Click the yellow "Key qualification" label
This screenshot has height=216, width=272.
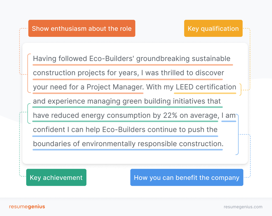[x=213, y=29]
